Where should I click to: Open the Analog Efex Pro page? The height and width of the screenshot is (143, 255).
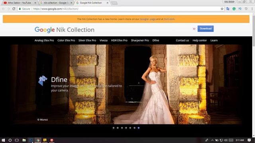tap(44, 41)
